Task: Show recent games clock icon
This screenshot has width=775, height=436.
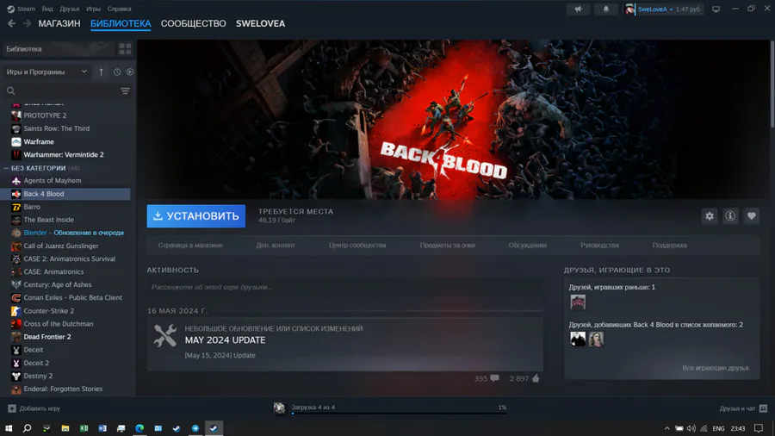Action: pos(117,72)
